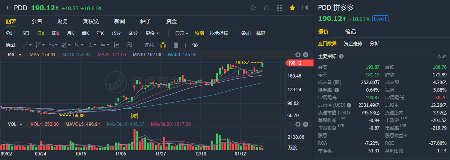450x160 pixels.
Task: Select the measurement range tool
Action: (90, 45)
